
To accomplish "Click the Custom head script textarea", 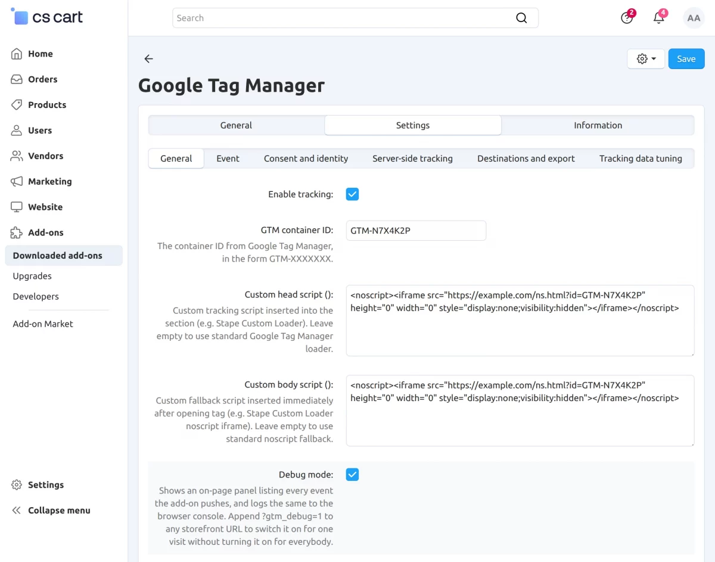I will (x=520, y=321).
